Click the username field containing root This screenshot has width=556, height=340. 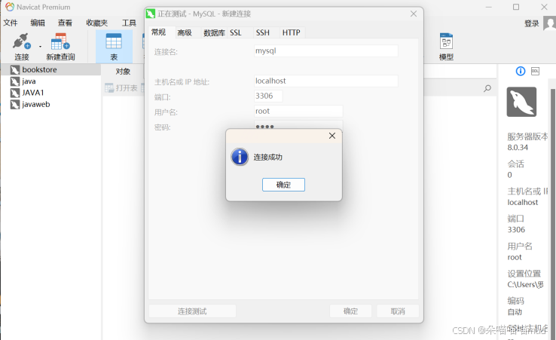(x=298, y=111)
